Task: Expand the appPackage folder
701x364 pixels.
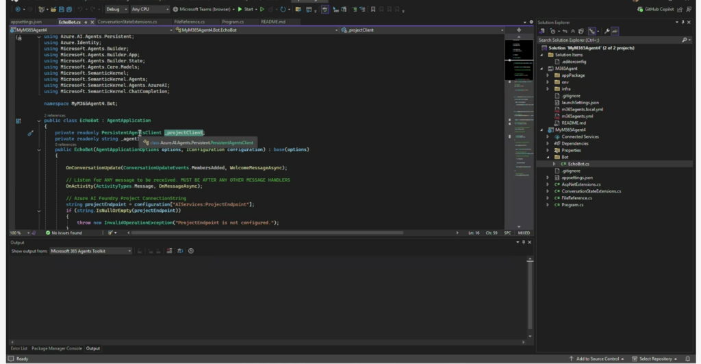Action: [x=548, y=75]
